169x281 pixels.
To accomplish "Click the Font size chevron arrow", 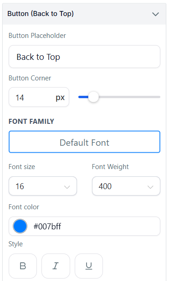I will (x=67, y=187).
